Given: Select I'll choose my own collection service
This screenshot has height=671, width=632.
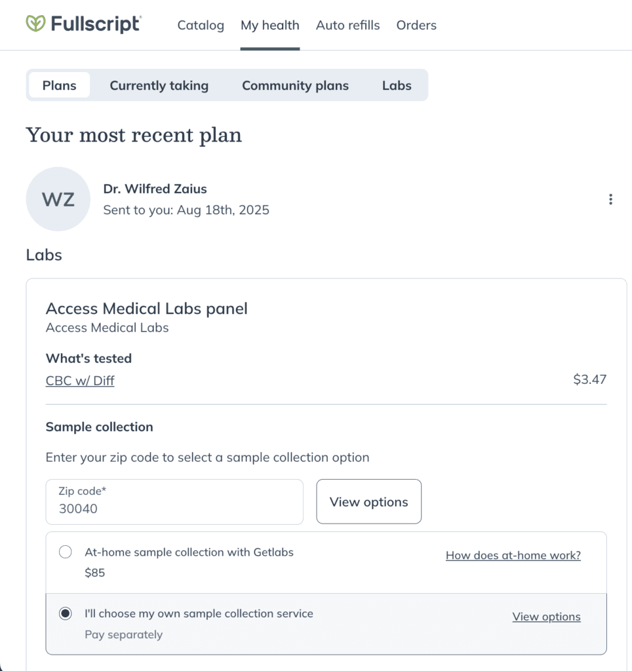Looking at the screenshot, I should [66, 613].
